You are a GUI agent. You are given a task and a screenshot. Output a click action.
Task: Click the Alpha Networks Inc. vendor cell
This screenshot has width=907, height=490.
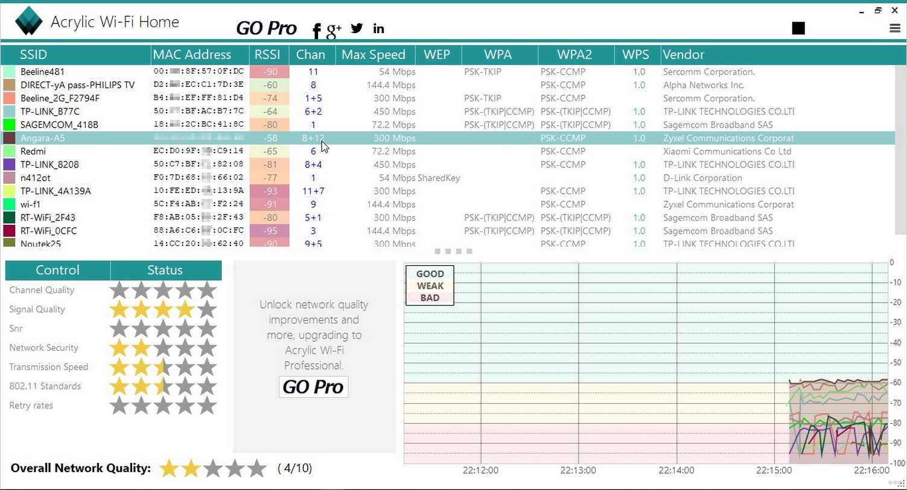pos(704,85)
